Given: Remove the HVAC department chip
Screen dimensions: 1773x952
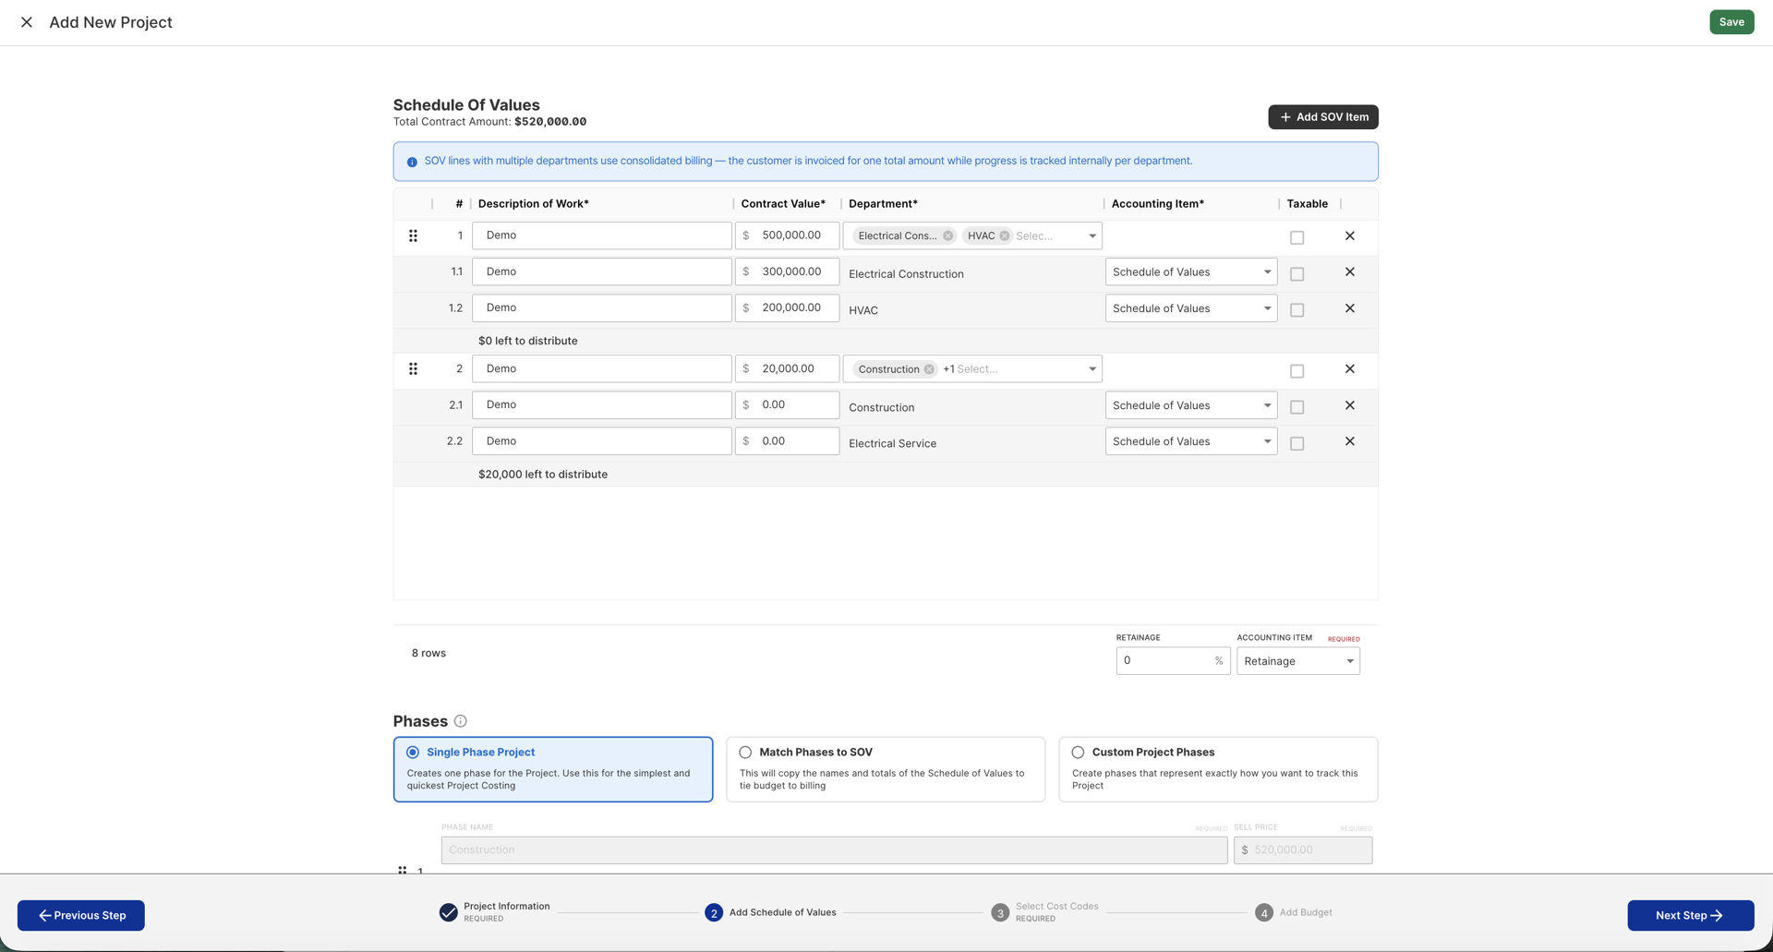Looking at the screenshot, I should 1005,235.
